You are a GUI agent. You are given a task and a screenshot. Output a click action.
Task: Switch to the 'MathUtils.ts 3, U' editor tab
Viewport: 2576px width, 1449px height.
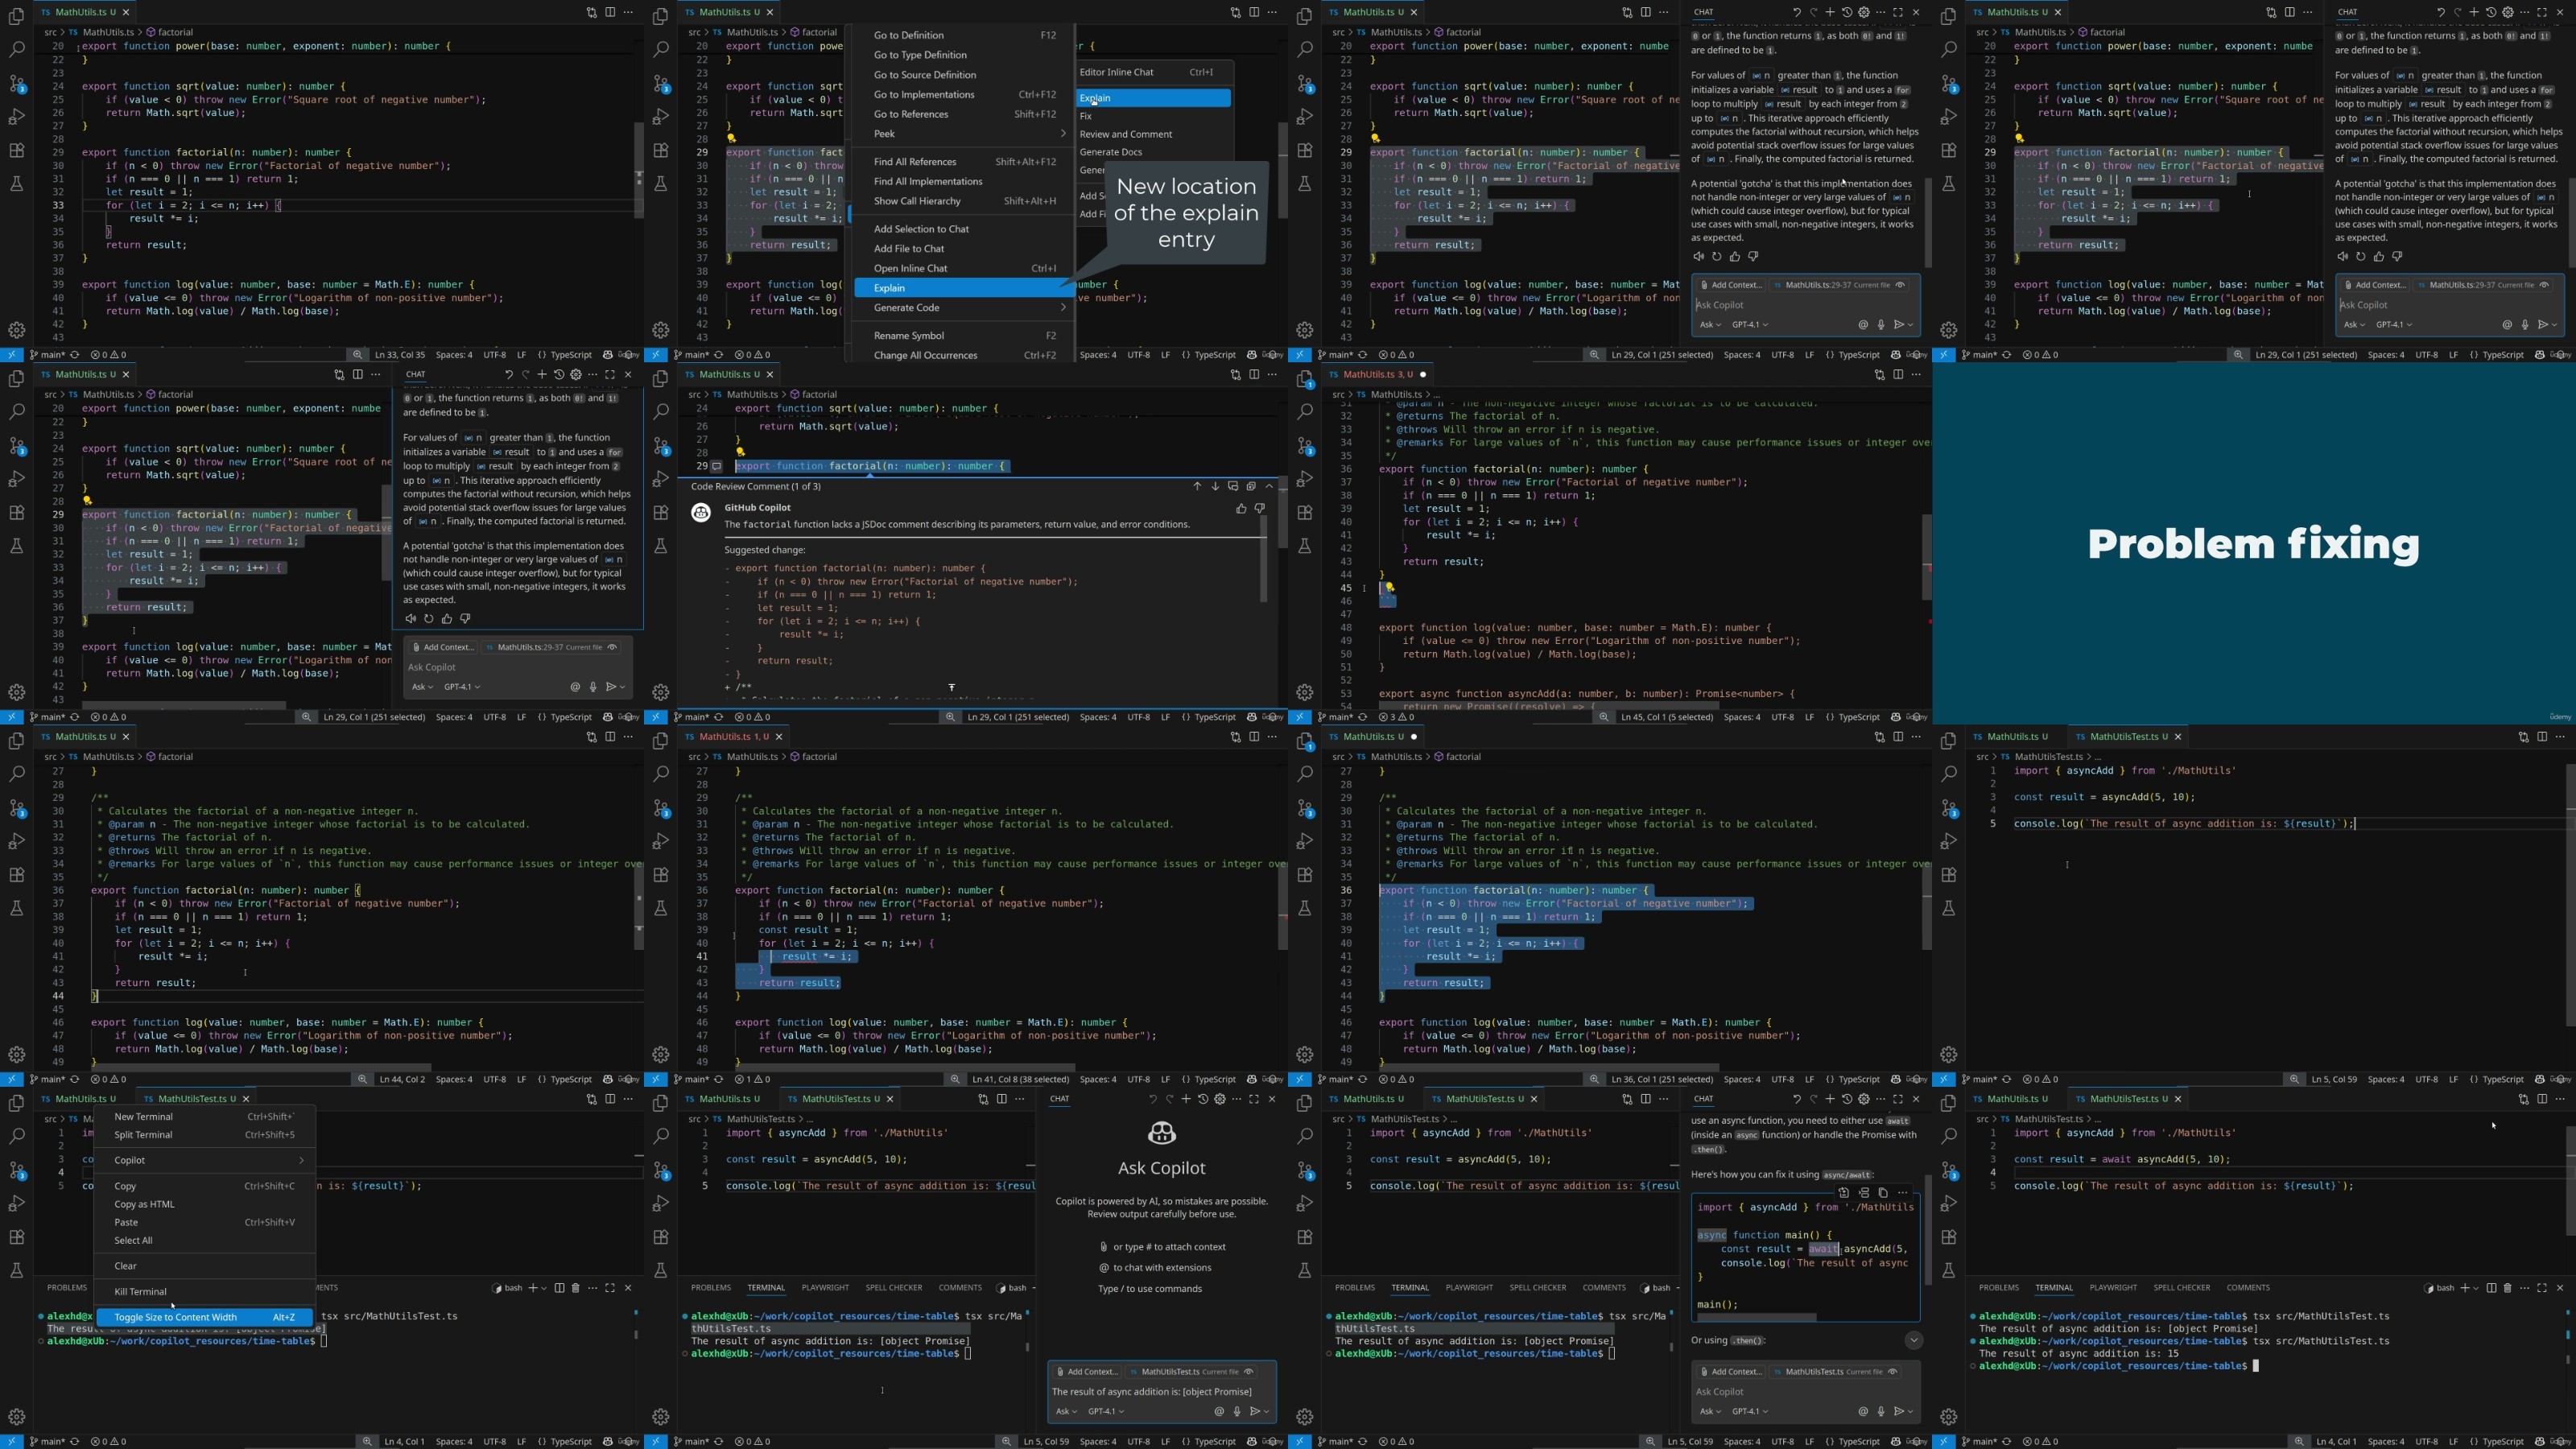(1378, 374)
